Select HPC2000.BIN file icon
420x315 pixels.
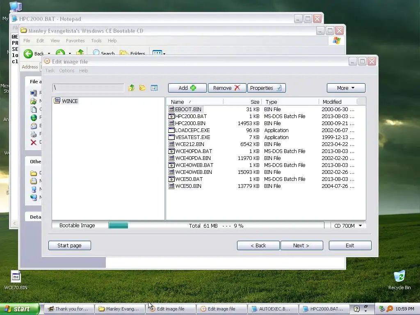(171, 123)
